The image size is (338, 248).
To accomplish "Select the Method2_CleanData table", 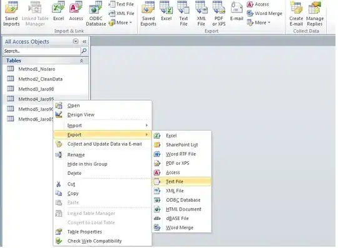I will tap(46, 79).
